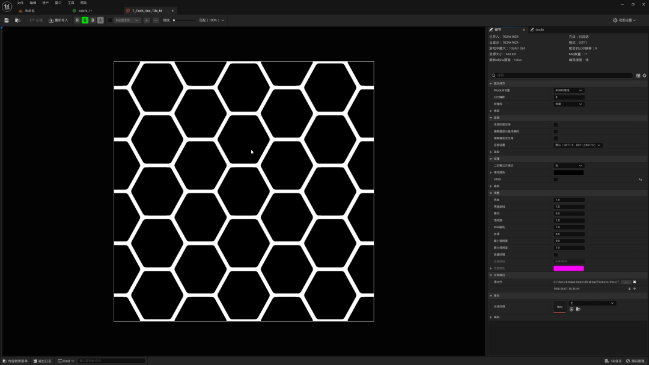Click the source file browse ellipsis button
Image resolution: width=649 pixels, height=365 pixels.
626,282
